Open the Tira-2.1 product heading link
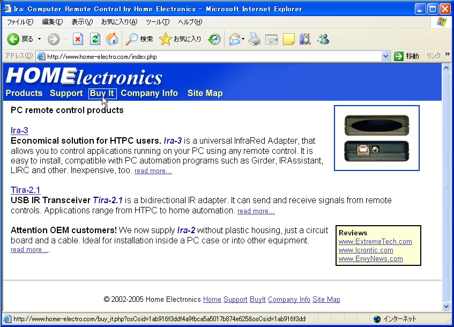Viewport: 454px width, 327px height. (x=26, y=190)
